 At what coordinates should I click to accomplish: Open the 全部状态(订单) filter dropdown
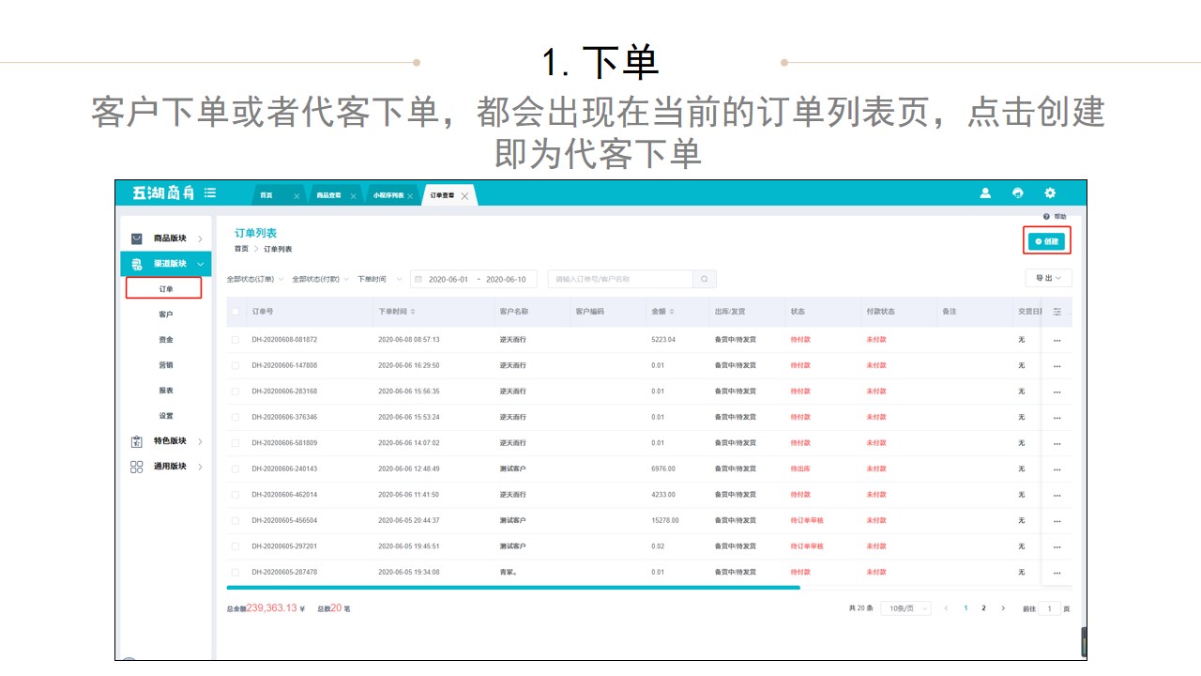(254, 279)
